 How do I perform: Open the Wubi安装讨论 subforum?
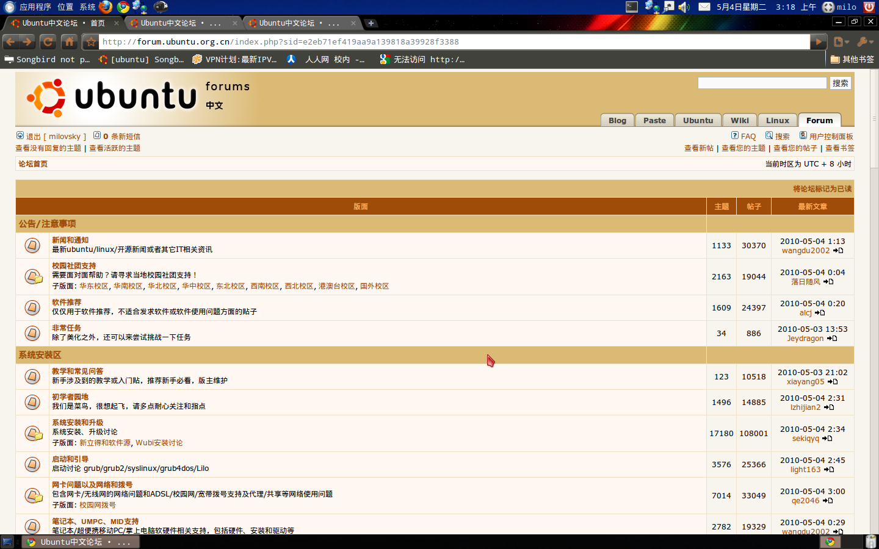[x=159, y=443]
